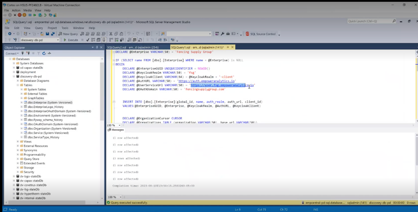Click the Increase Indent icon
The image size is (418, 212).
(165, 40)
